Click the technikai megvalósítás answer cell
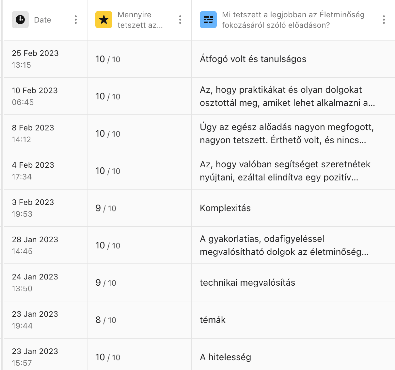 point(293,283)
